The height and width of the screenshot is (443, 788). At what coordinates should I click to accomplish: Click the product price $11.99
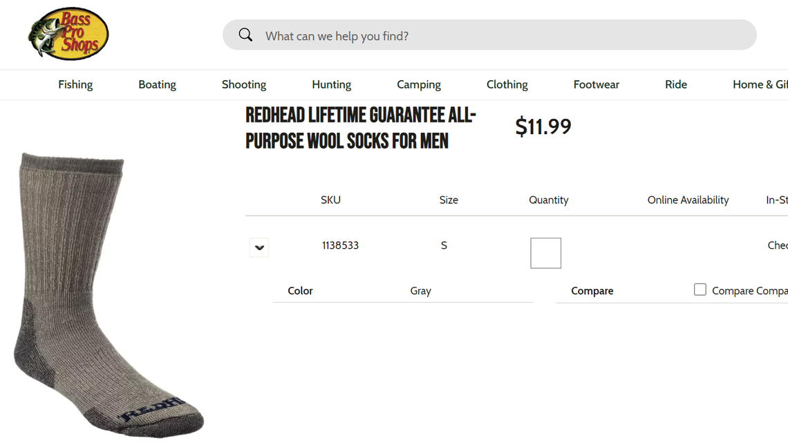(543, 126)
